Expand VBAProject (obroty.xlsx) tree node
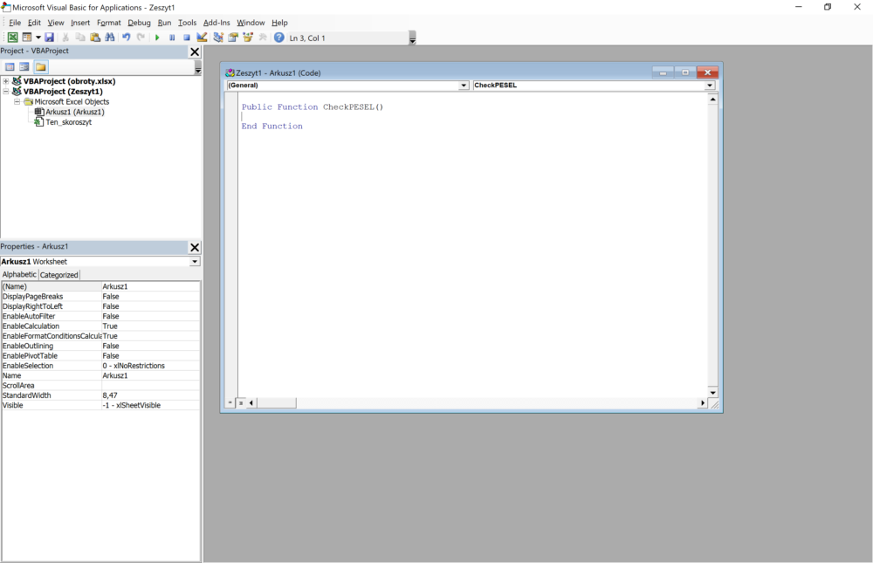 [x=6, y=81]
